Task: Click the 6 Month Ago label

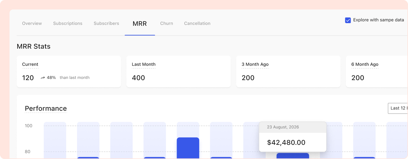Action: 365,64
